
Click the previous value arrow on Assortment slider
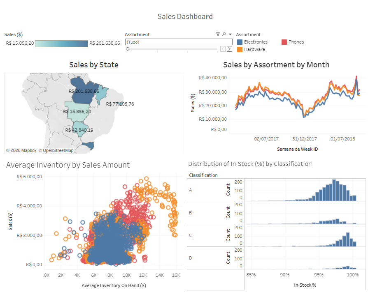click(x=223, y=49)
